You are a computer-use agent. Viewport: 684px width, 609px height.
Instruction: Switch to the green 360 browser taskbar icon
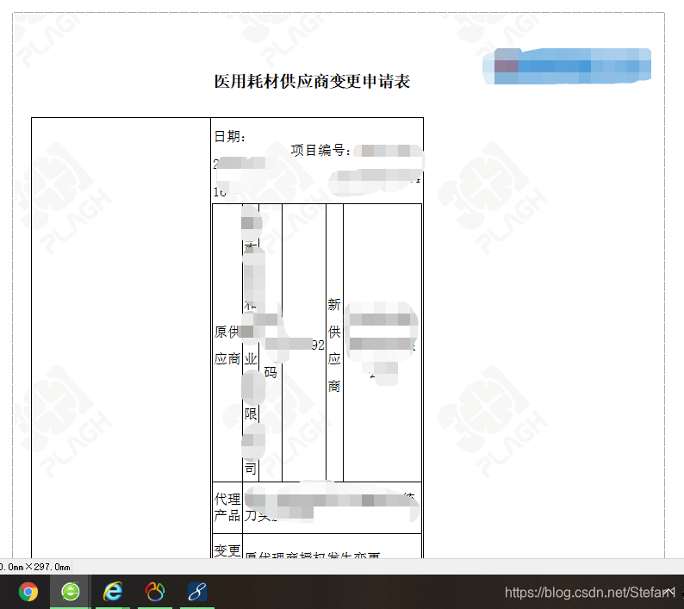click(71, 592)
